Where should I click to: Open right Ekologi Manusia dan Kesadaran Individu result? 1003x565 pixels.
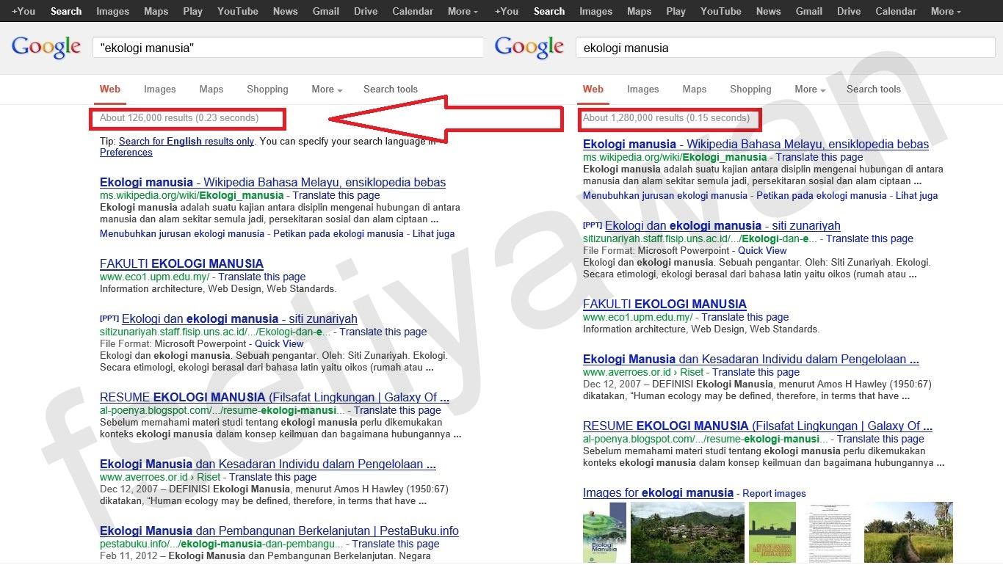pos(751,359)
